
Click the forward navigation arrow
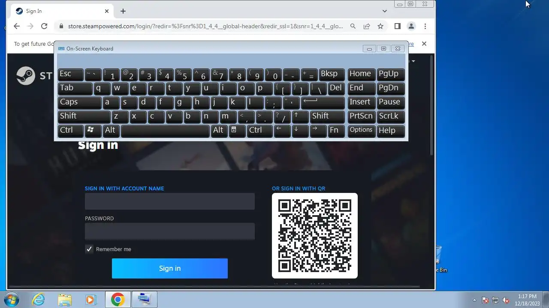coord(30,26)
